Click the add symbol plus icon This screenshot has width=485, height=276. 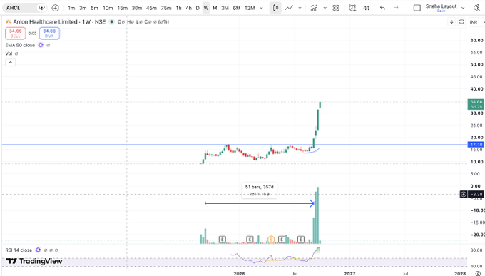tap(55, 8)
